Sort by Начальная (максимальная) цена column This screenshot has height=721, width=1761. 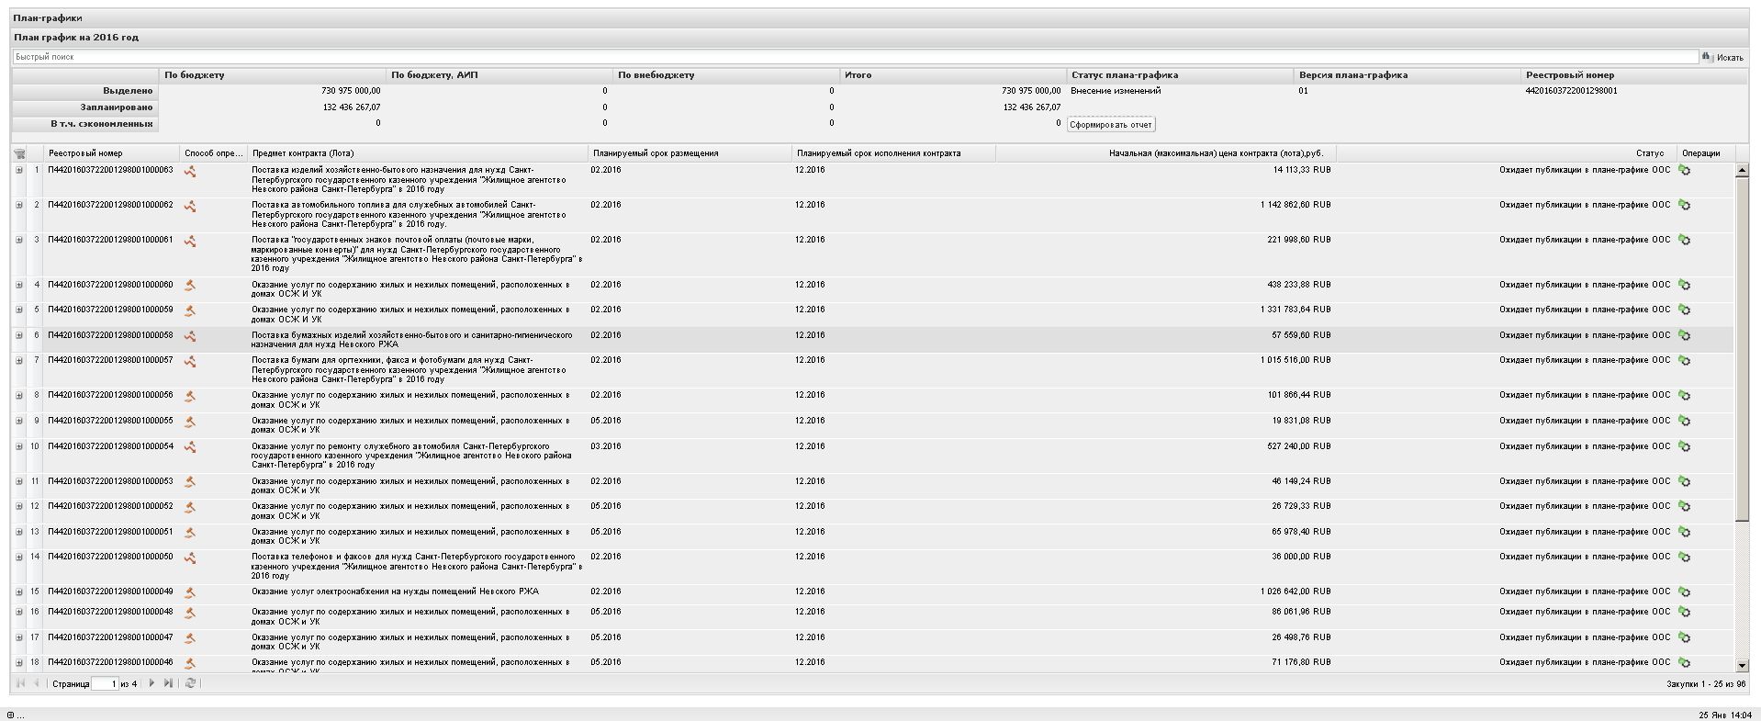pyautogui.click(x=1166, y=153)
